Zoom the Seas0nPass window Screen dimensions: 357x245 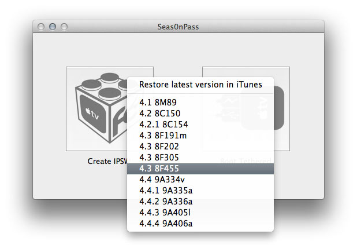[64, 27]
